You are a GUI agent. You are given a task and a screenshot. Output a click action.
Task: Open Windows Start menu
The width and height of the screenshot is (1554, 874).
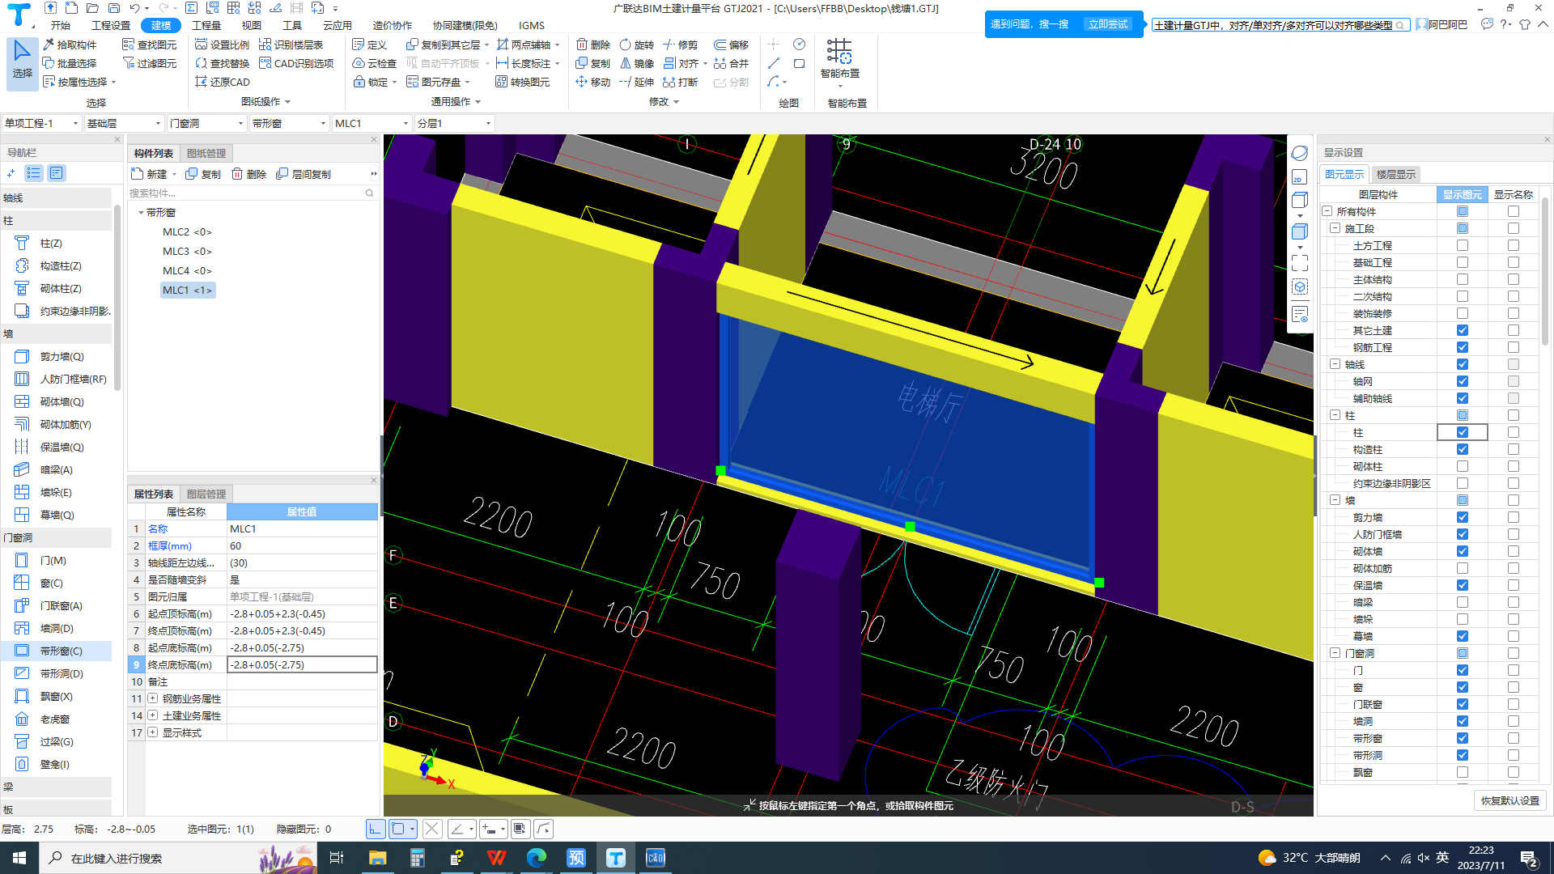pos(19,858)
